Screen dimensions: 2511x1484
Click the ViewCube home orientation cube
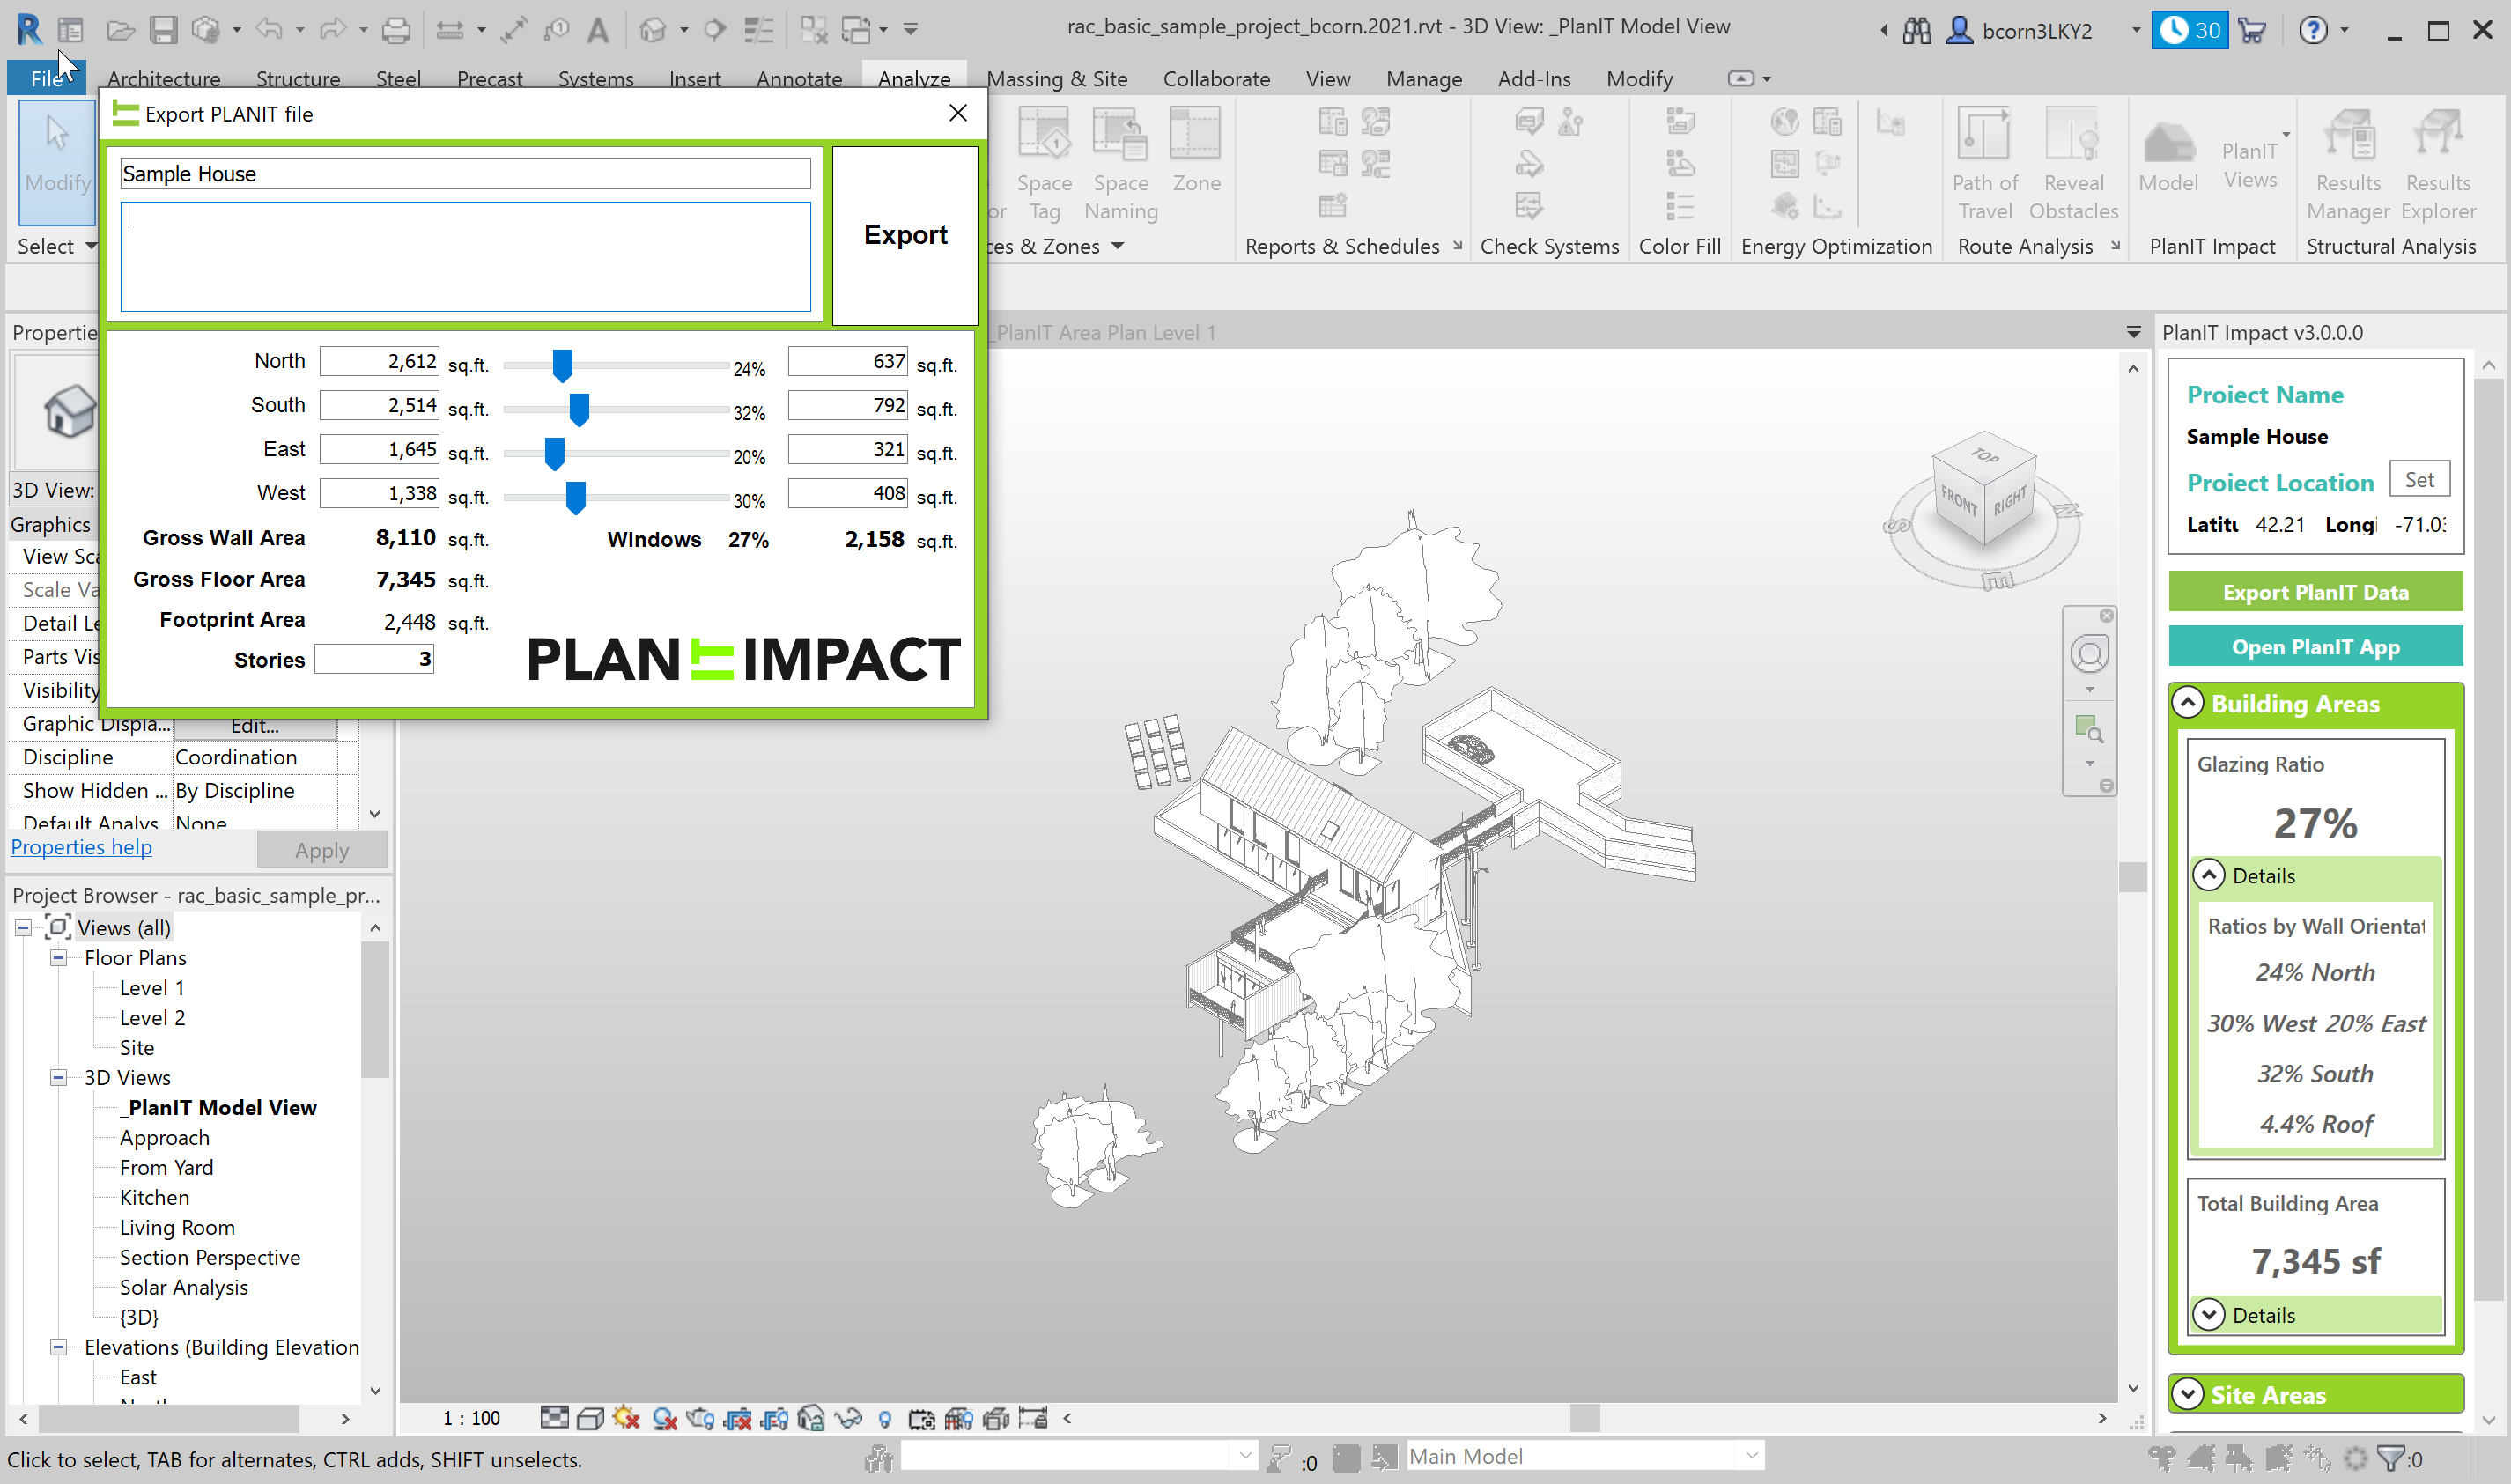[1983, 488]
